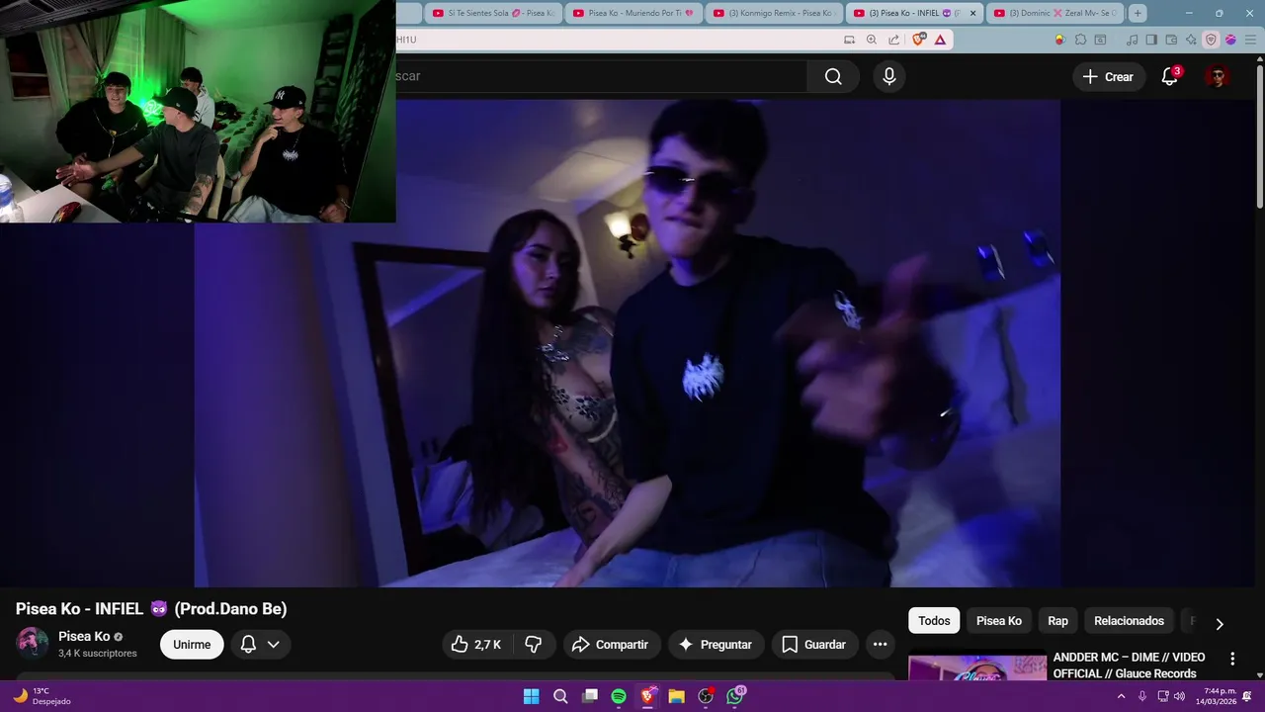Open the Brave playlist music note icon

[x=1132, y=40]
